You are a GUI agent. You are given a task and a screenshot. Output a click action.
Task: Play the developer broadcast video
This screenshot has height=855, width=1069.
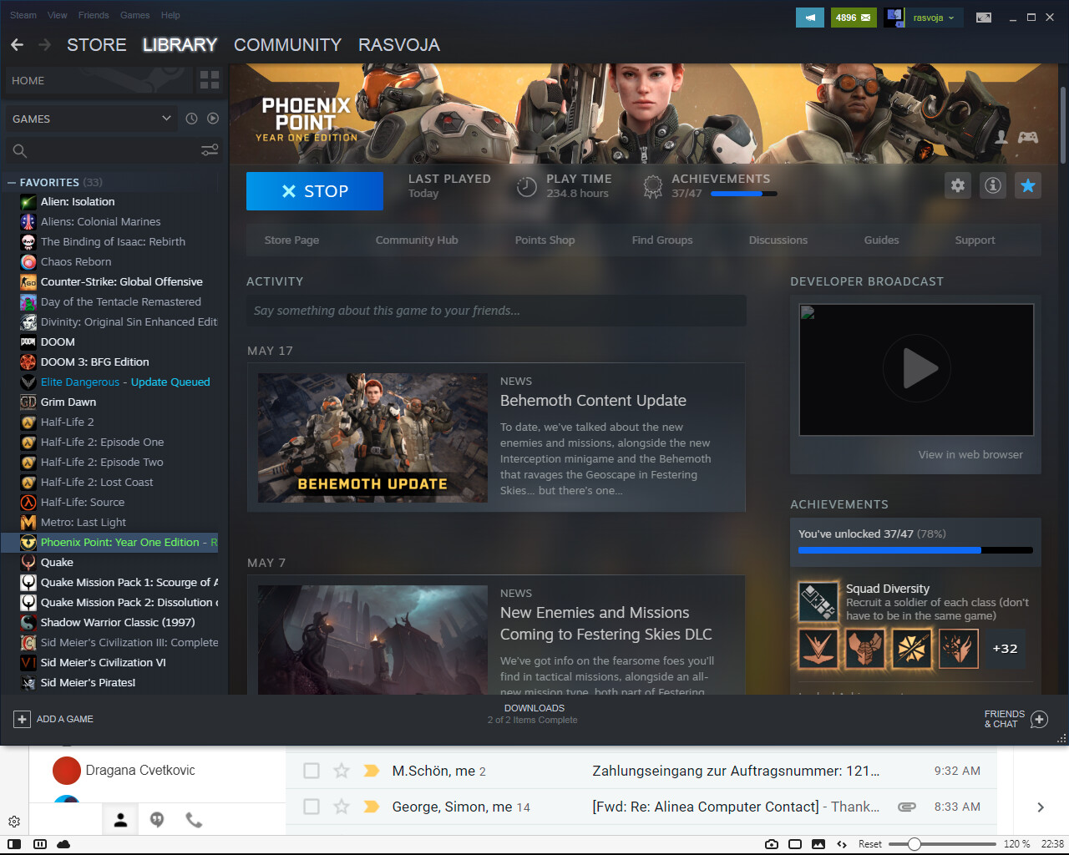tap(916, 369)
